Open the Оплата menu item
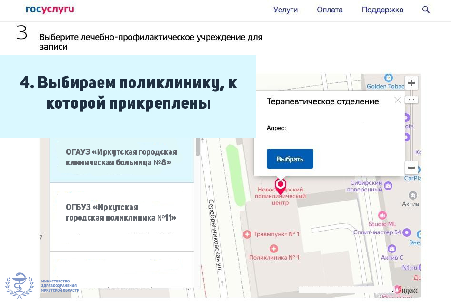The image size is (451, 302). [x=330, y=10]
